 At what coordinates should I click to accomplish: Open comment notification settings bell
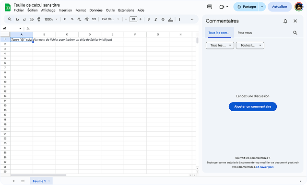pos(285,21)
